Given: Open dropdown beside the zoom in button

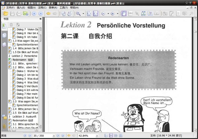Looking at the screenshot, I should pyautogui.click(x=117, y=13).
